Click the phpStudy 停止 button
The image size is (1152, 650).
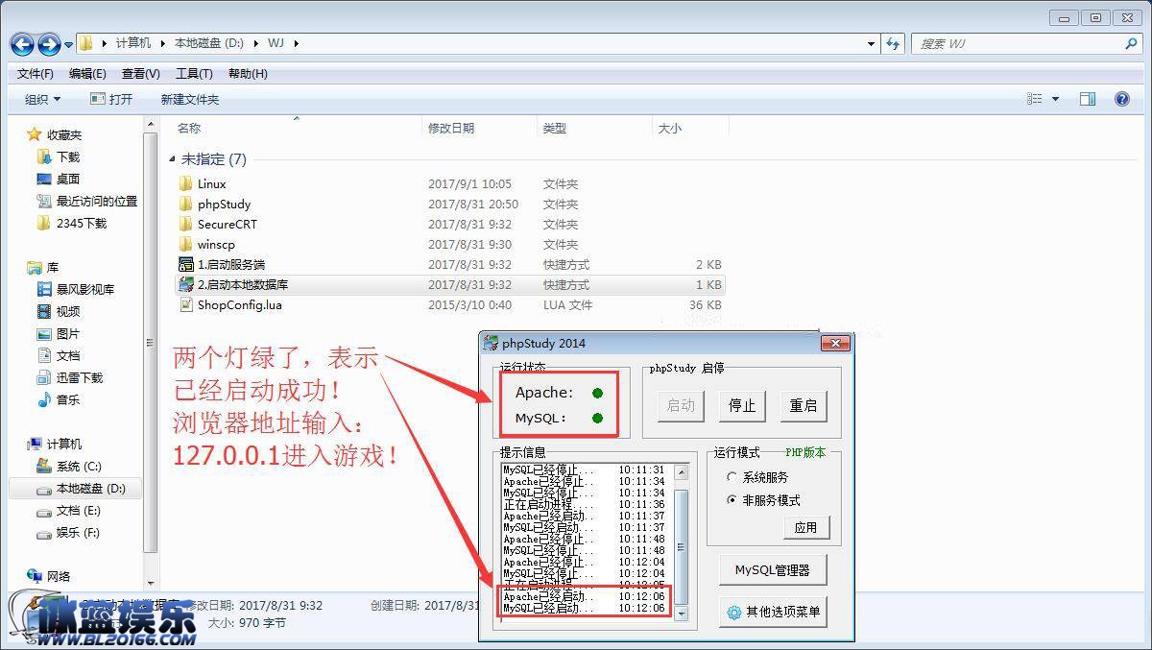742,405
